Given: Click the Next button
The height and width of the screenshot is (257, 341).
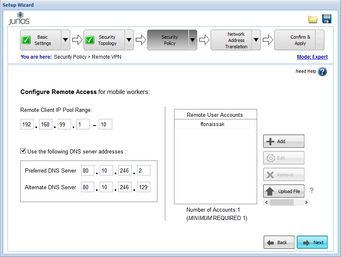Looking at the screenshot, I should tap(312, 242).
